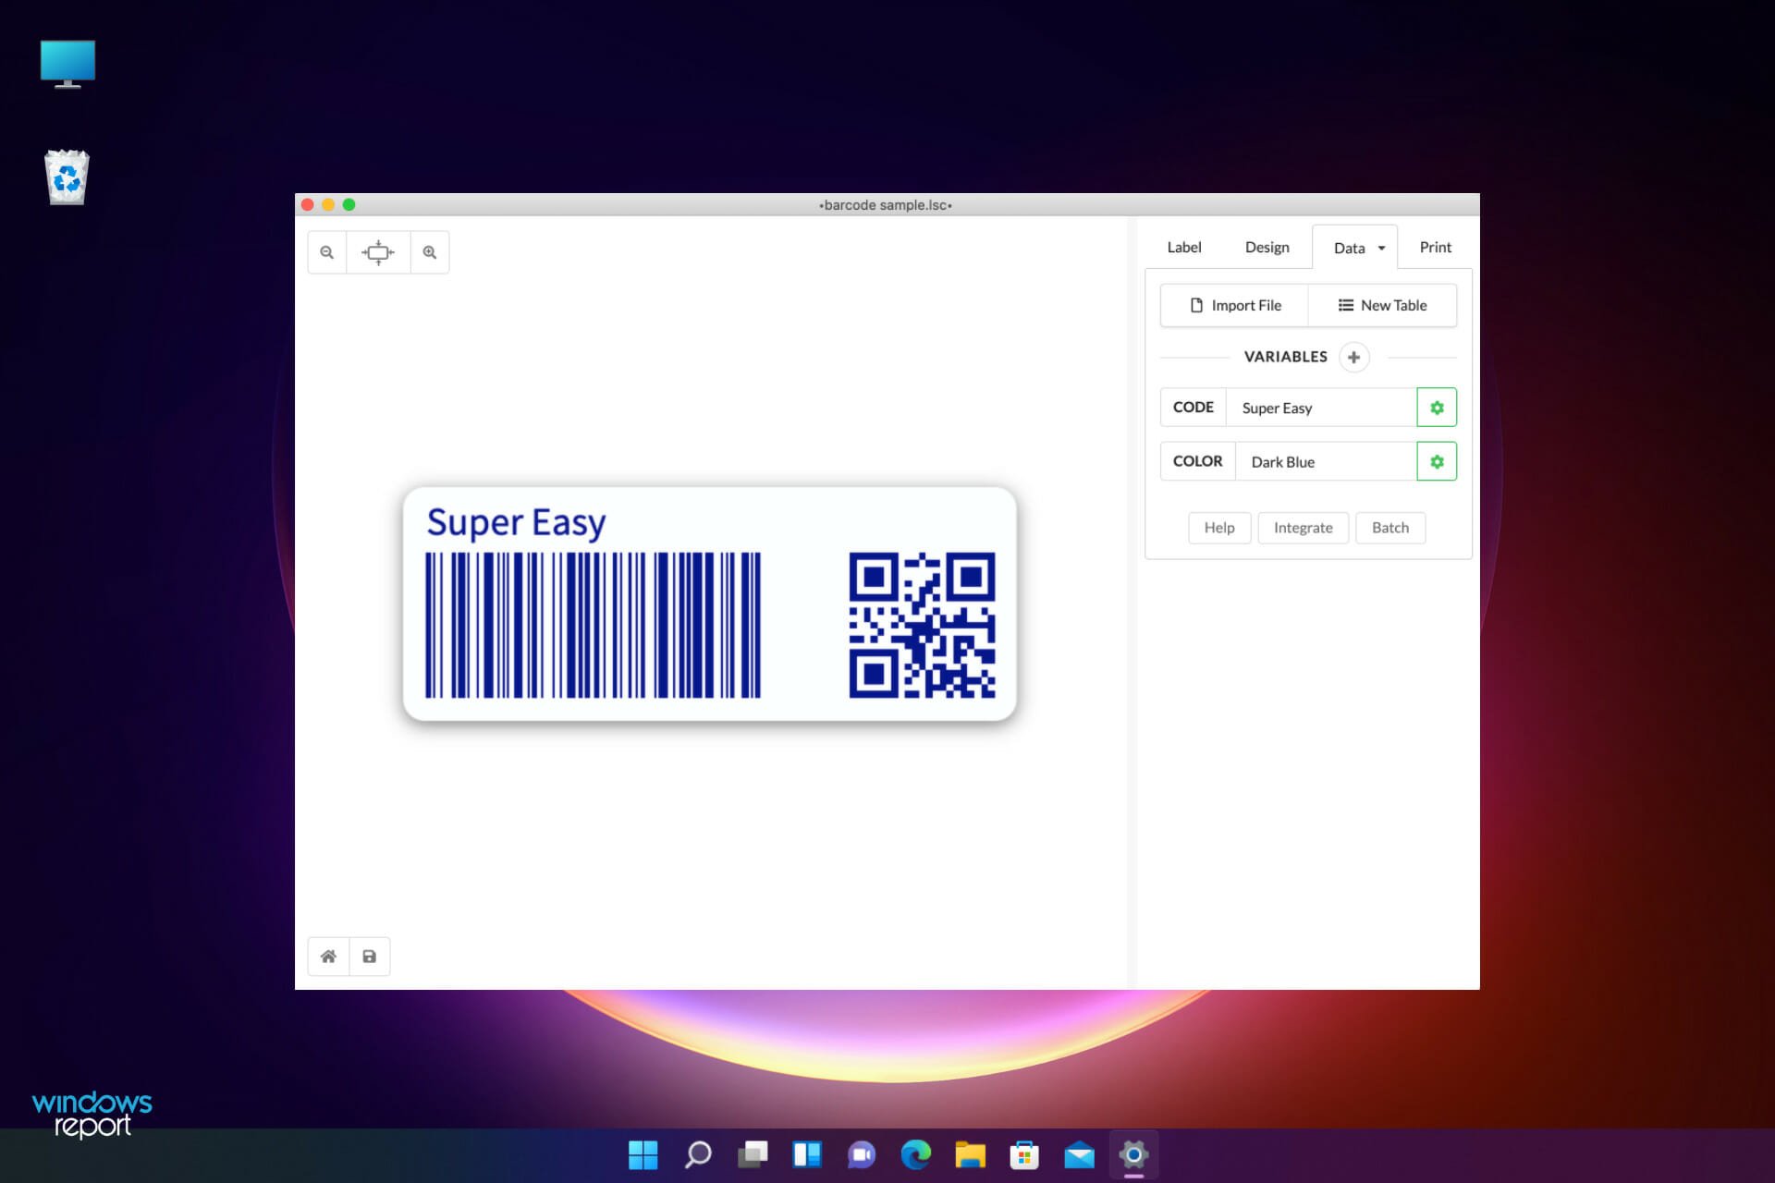This screenshot has height=1183, width=1775.
Task: Open Microsoft Store from taskbar
Action: [1024, 1154]
